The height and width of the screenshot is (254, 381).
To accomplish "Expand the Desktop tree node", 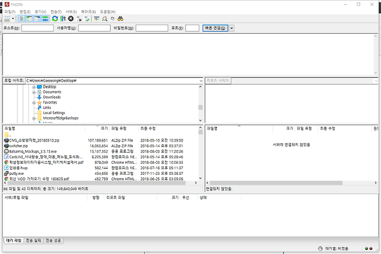I will 34,87.
